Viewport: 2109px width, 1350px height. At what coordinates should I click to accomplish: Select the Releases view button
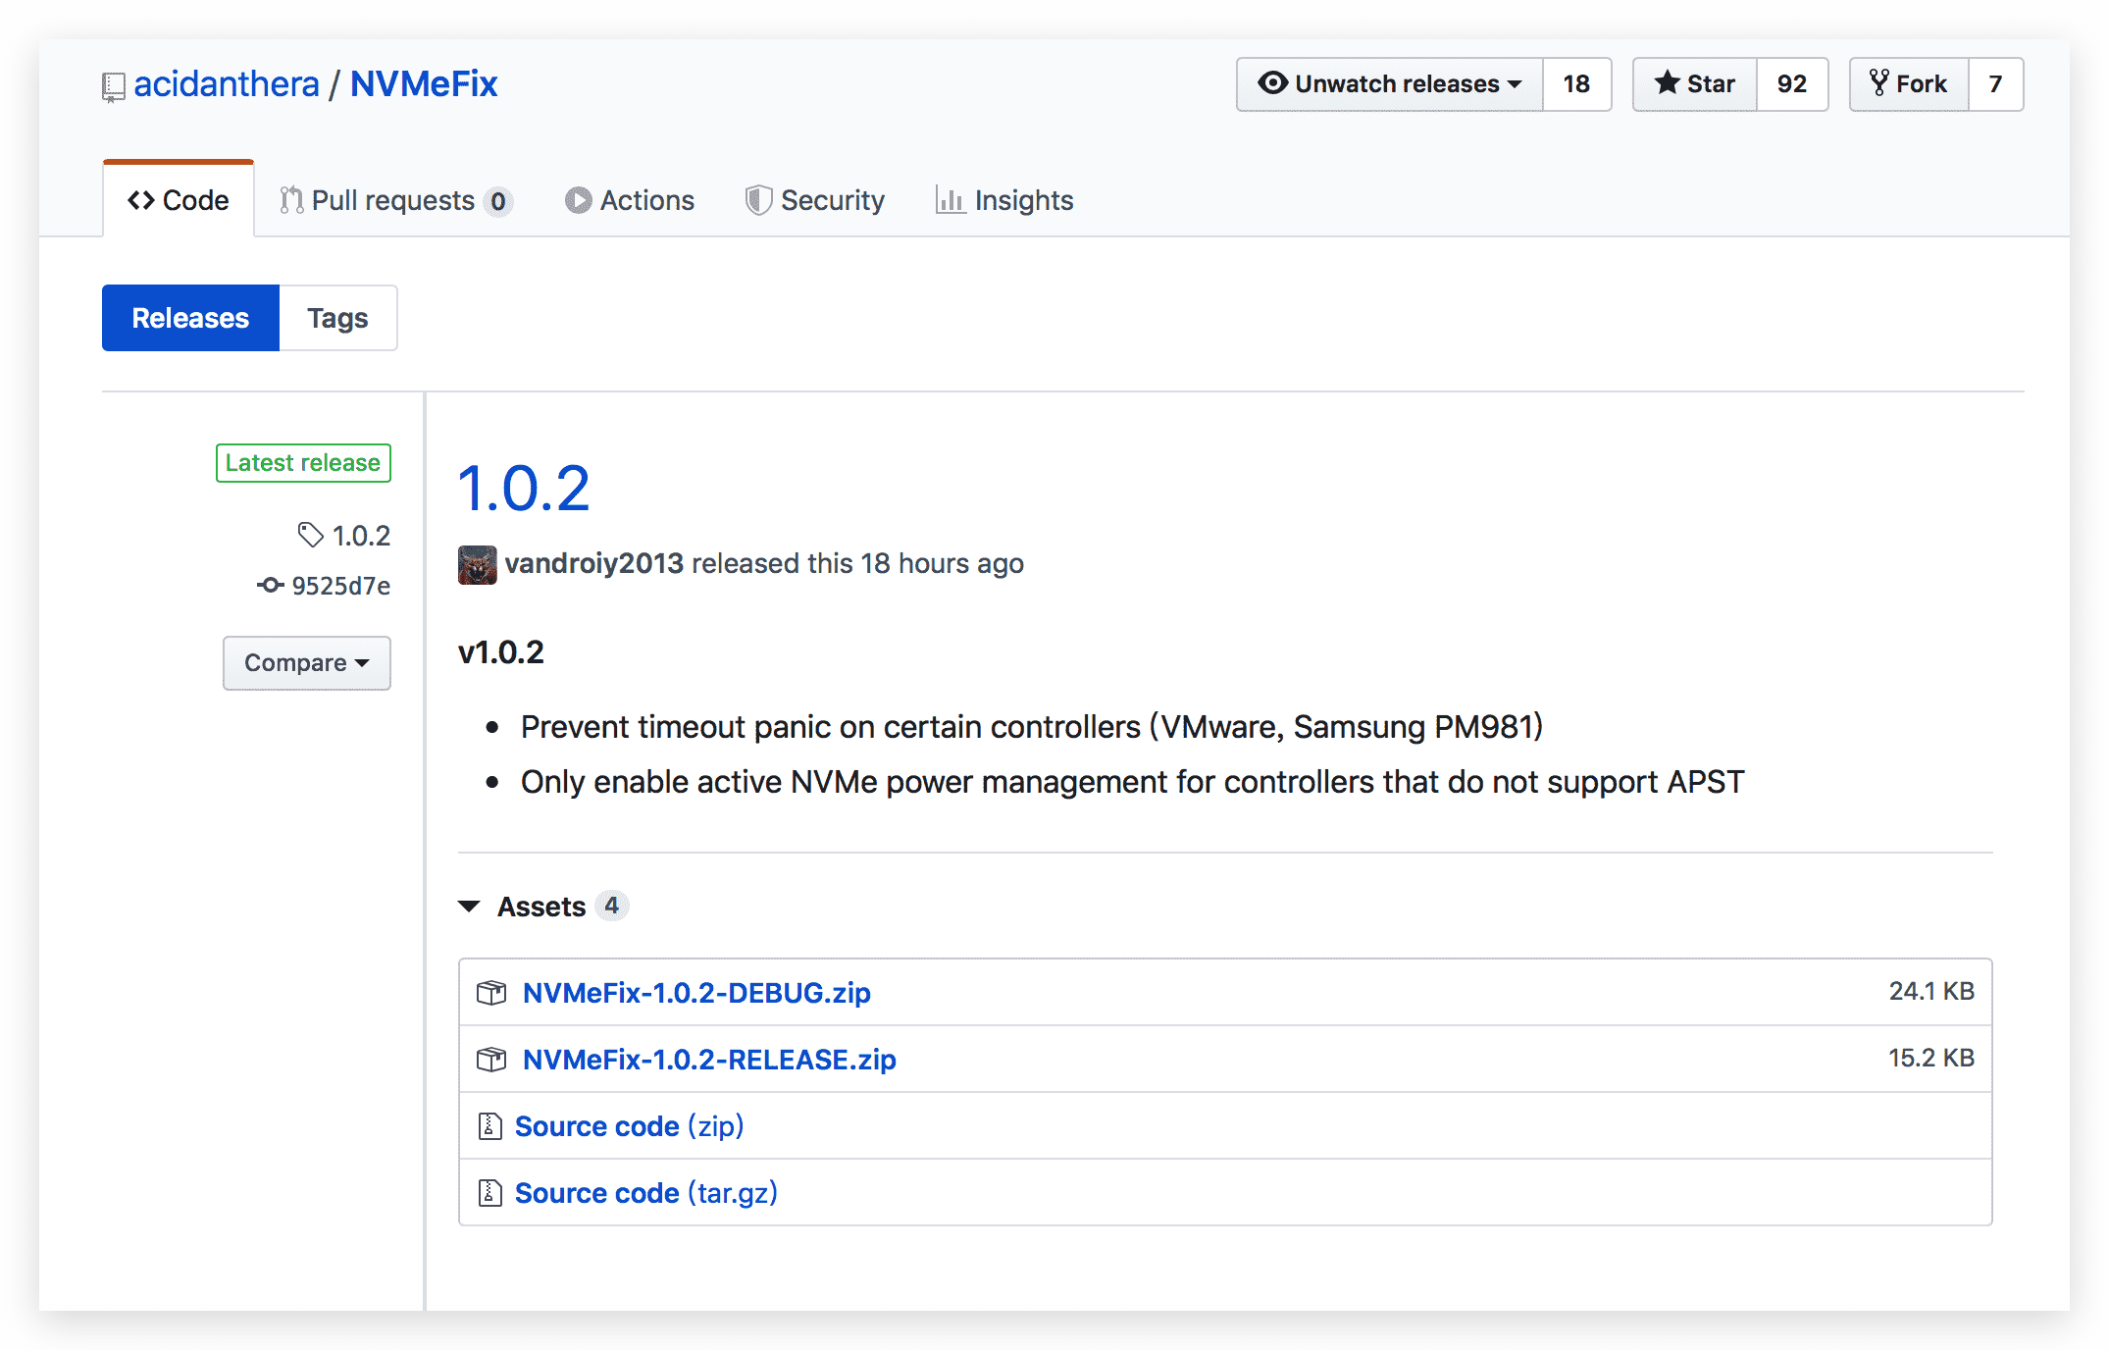[190, 318]
